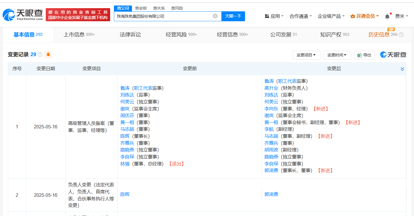Open the notification bell in the header
The image size is (414, 216).
(387, 16)
